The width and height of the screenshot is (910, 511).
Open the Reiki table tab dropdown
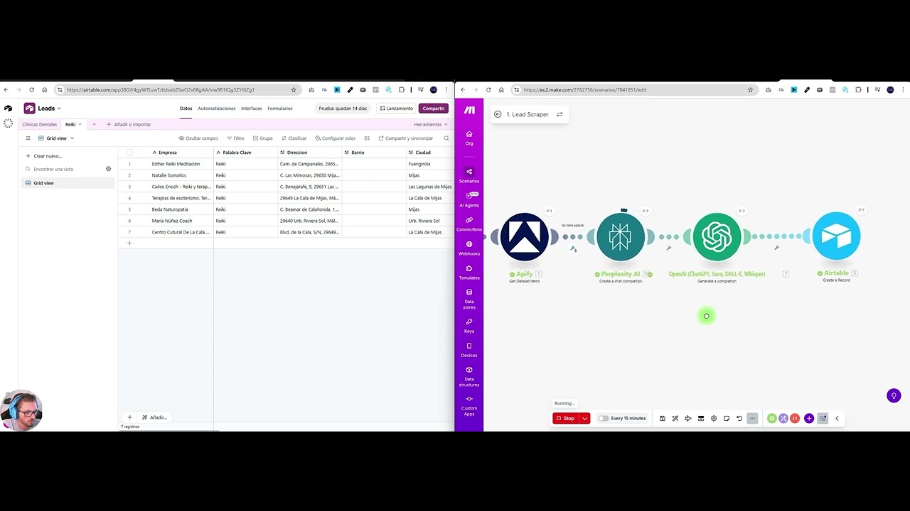(80, 124)
